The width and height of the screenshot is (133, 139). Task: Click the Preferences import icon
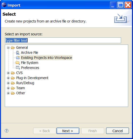pyautogui.click(x=18, y=68)
